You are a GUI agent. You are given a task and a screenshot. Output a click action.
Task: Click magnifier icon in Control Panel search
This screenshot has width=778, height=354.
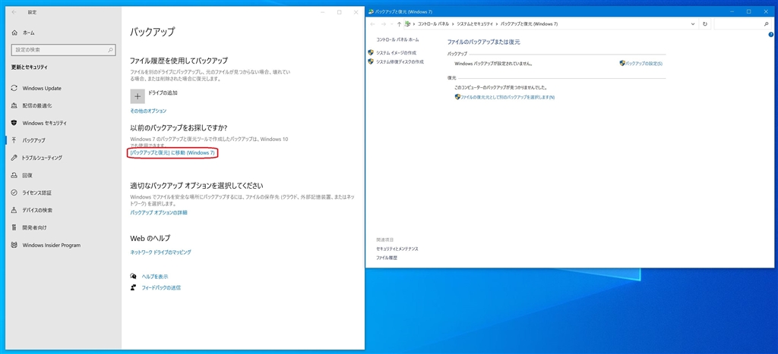click(766, 23)
